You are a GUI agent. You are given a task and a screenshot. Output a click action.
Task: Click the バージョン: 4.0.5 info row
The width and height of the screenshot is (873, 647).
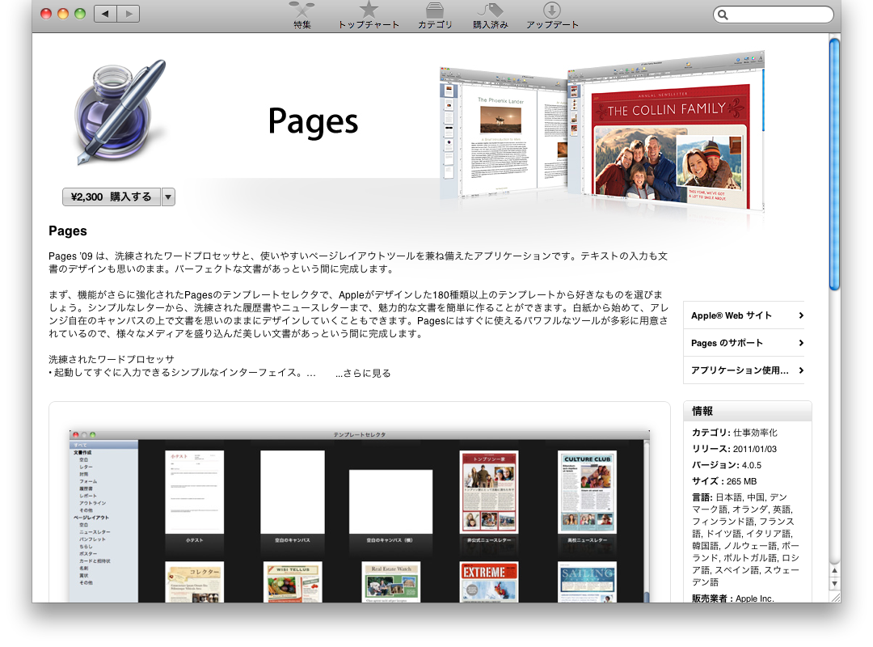tap(727, 465)
